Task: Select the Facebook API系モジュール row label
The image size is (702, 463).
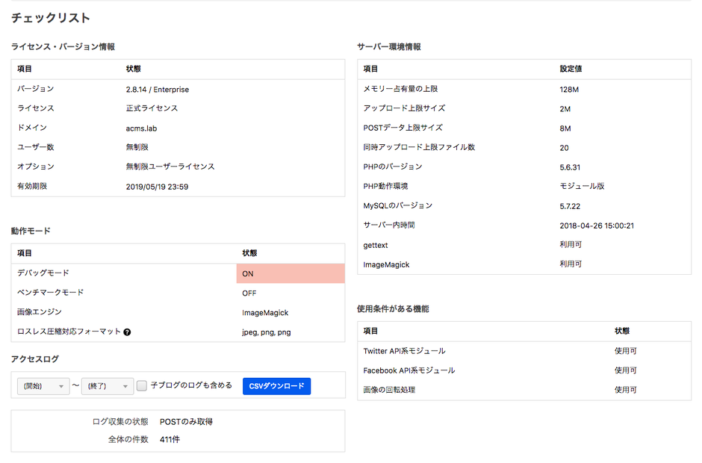Action: pyautogui.click(x=409, y=370)
